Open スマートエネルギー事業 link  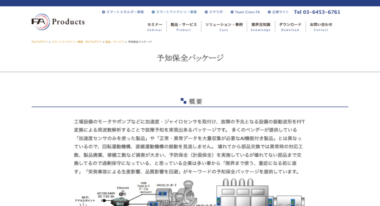tap(125, 12)
